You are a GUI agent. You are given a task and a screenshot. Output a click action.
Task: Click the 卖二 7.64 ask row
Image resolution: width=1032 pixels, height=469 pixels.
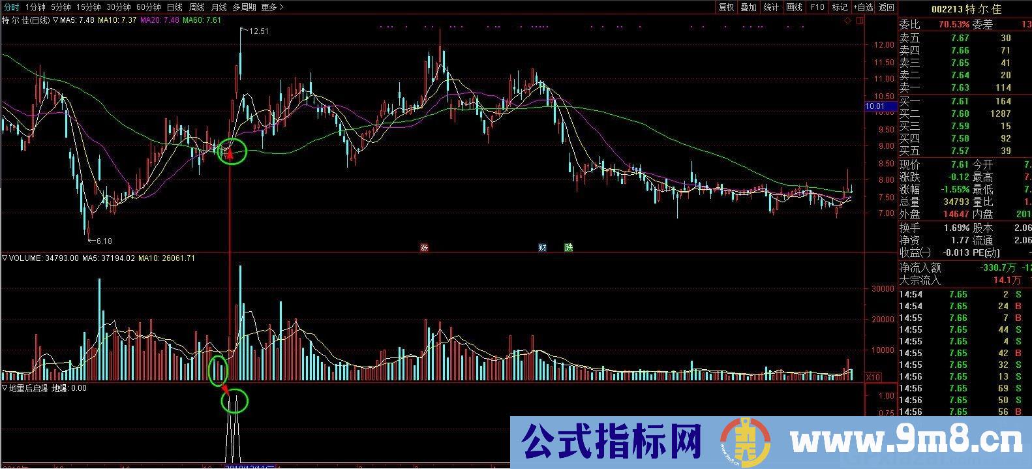click(x=965, y=75)
